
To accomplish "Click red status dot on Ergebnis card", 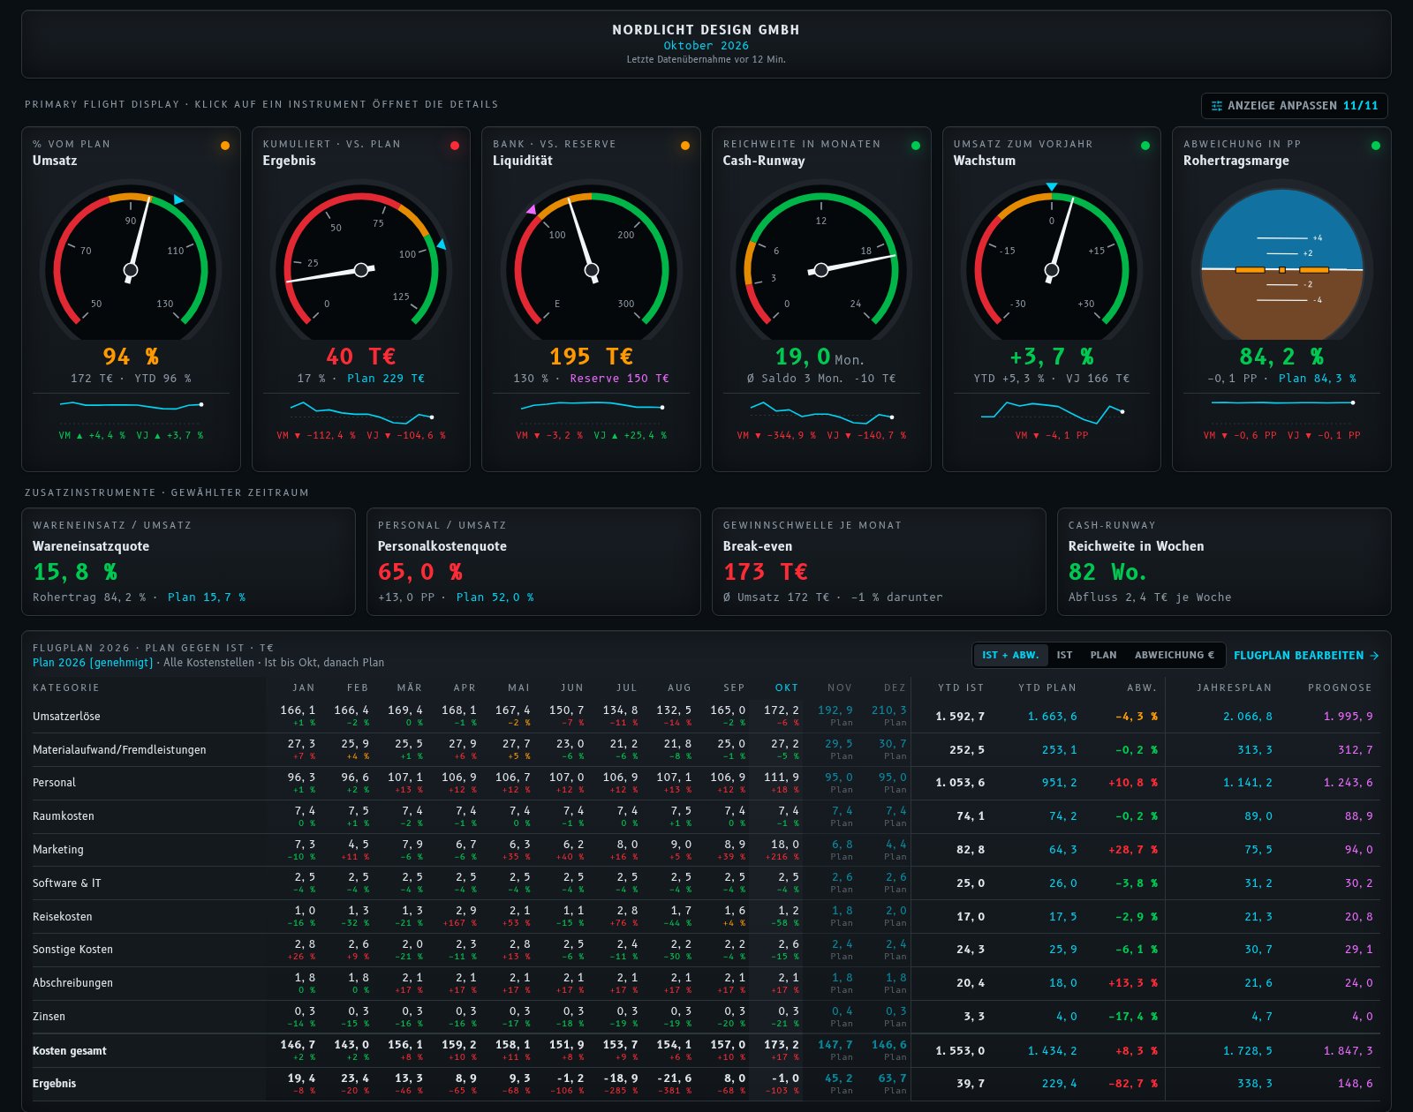I will pyautogui.click(x=455, y=146).
